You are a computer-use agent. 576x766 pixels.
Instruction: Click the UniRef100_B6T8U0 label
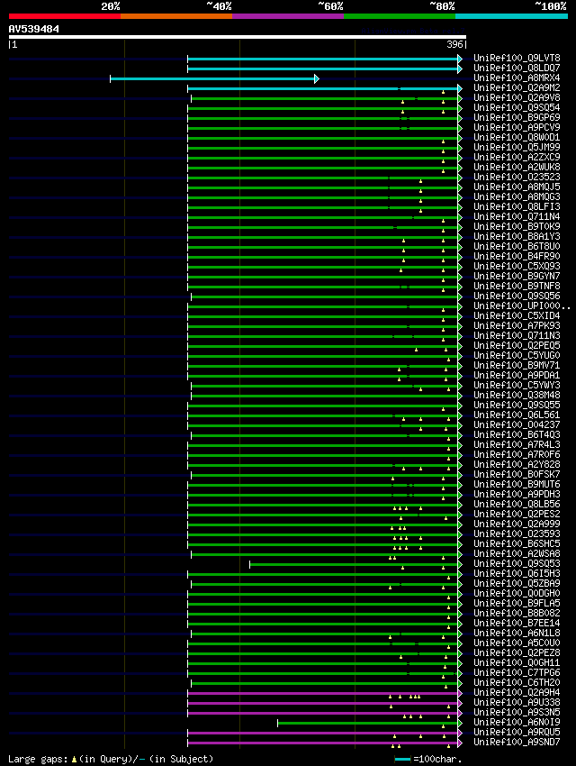pos(517,246)
